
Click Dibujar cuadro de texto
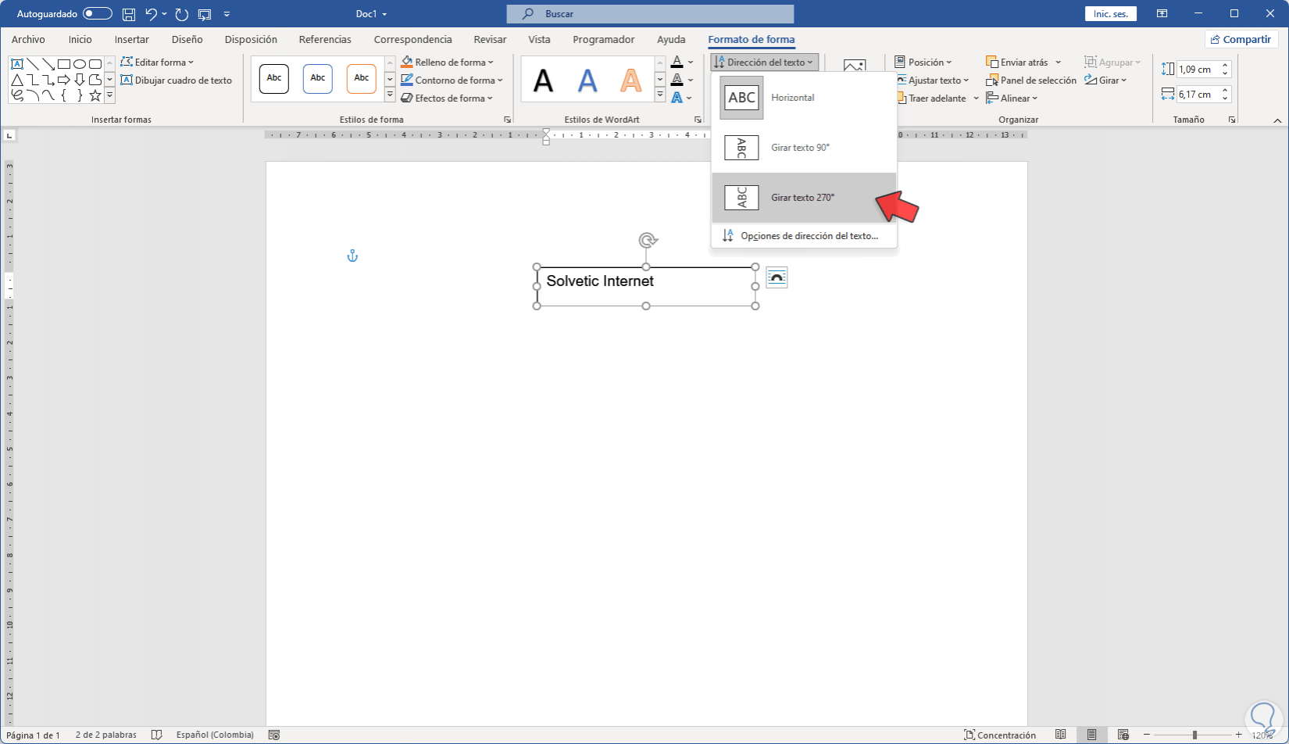coord(177,80)
